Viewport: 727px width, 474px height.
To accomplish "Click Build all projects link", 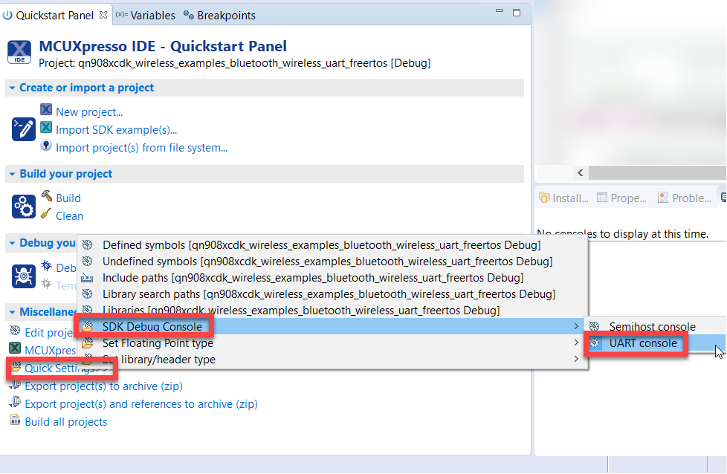I will click(x=66, y=422).
